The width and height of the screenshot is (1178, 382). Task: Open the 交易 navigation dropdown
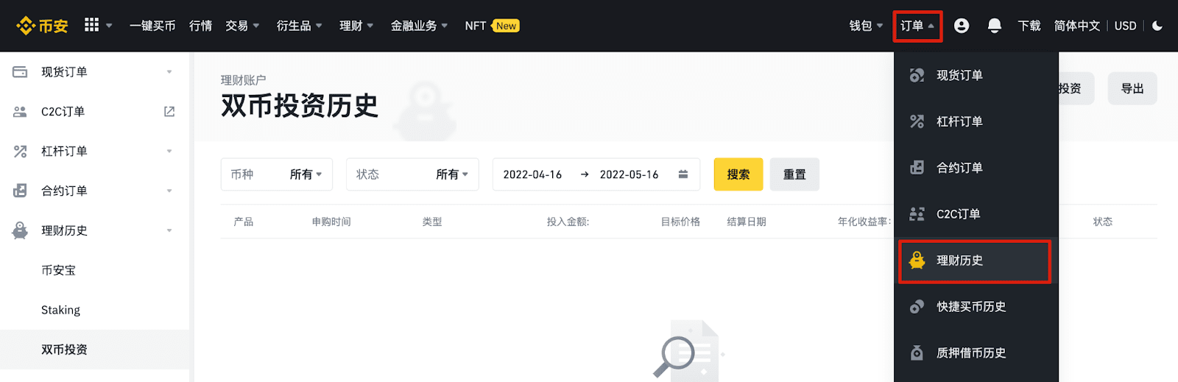point(242,26)
